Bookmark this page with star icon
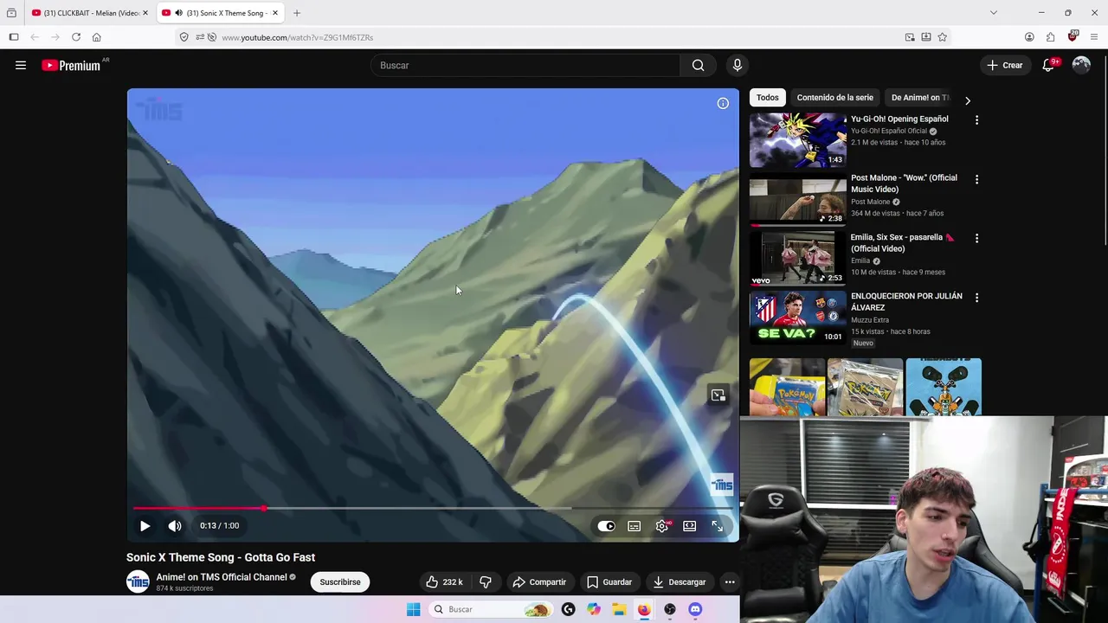1108x623 pixels. point(942,37)
